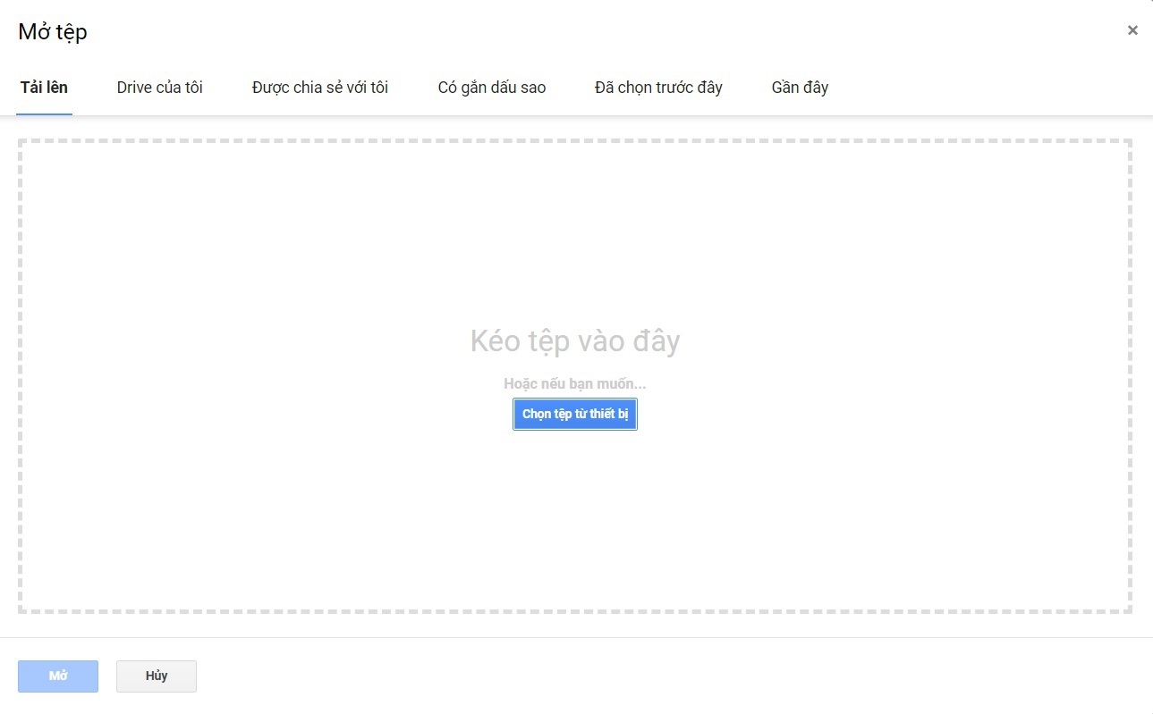Go to the Có gắn dấu sao tab

tap(491, 88)
